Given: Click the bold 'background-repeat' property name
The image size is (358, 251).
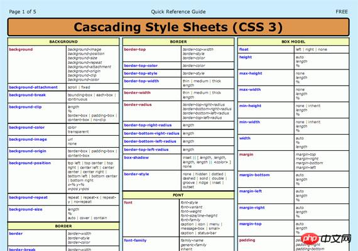Looking at the screenshot, I should pyautogui.click(x=28, y=197).
